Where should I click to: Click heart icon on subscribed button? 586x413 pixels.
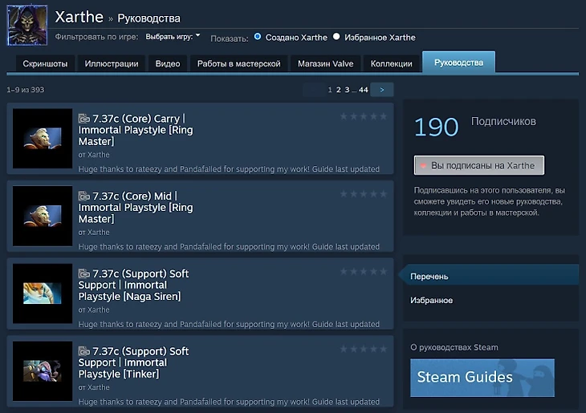pos(423,165)
